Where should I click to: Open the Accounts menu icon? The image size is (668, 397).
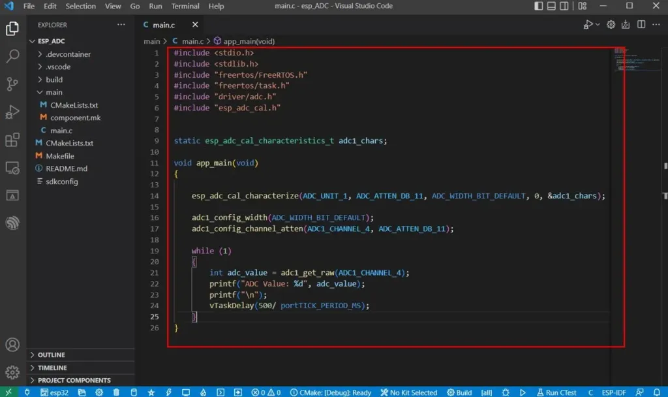coord(12,345)
